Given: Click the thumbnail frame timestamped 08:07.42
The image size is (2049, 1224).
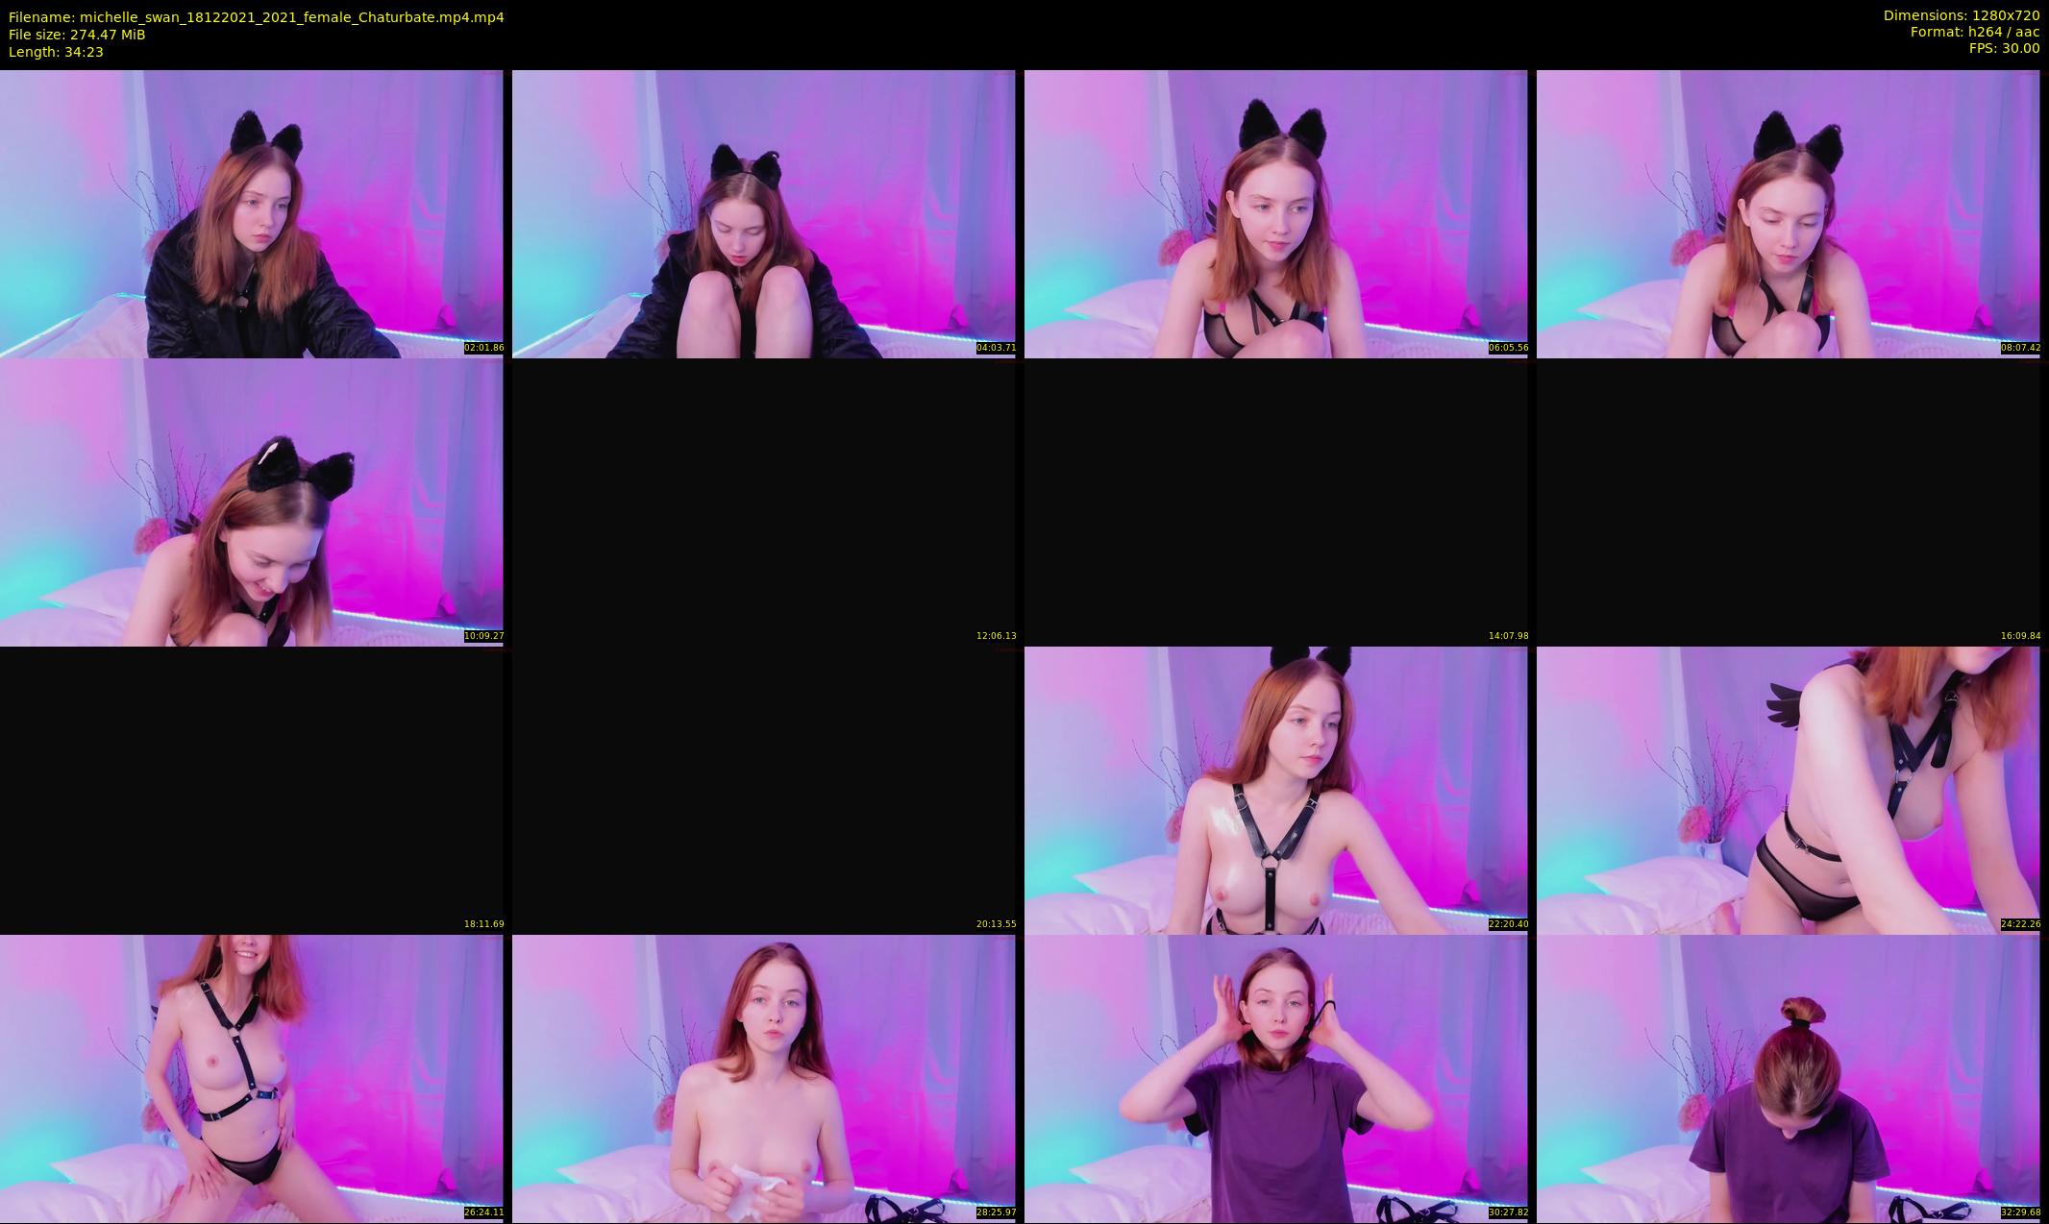Looking at the screenshot, I should (x=1788, y=213).
